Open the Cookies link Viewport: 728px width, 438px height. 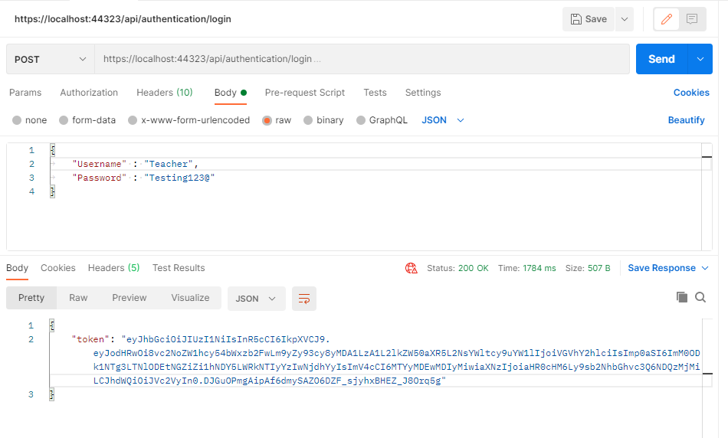tap(691, 93)
